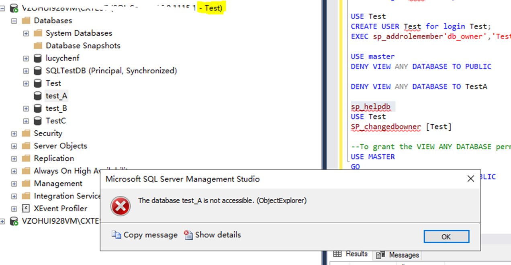Expand the Test database node

[26, 83]
